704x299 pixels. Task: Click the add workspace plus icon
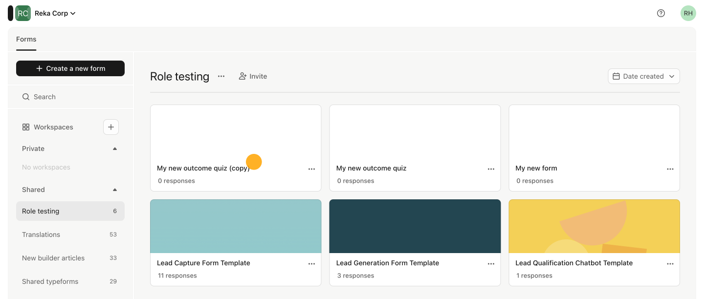[x=111, y=127]
